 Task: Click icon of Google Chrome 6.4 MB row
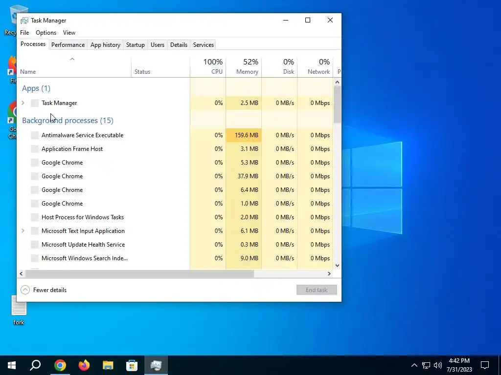click(x=35, y=190)
